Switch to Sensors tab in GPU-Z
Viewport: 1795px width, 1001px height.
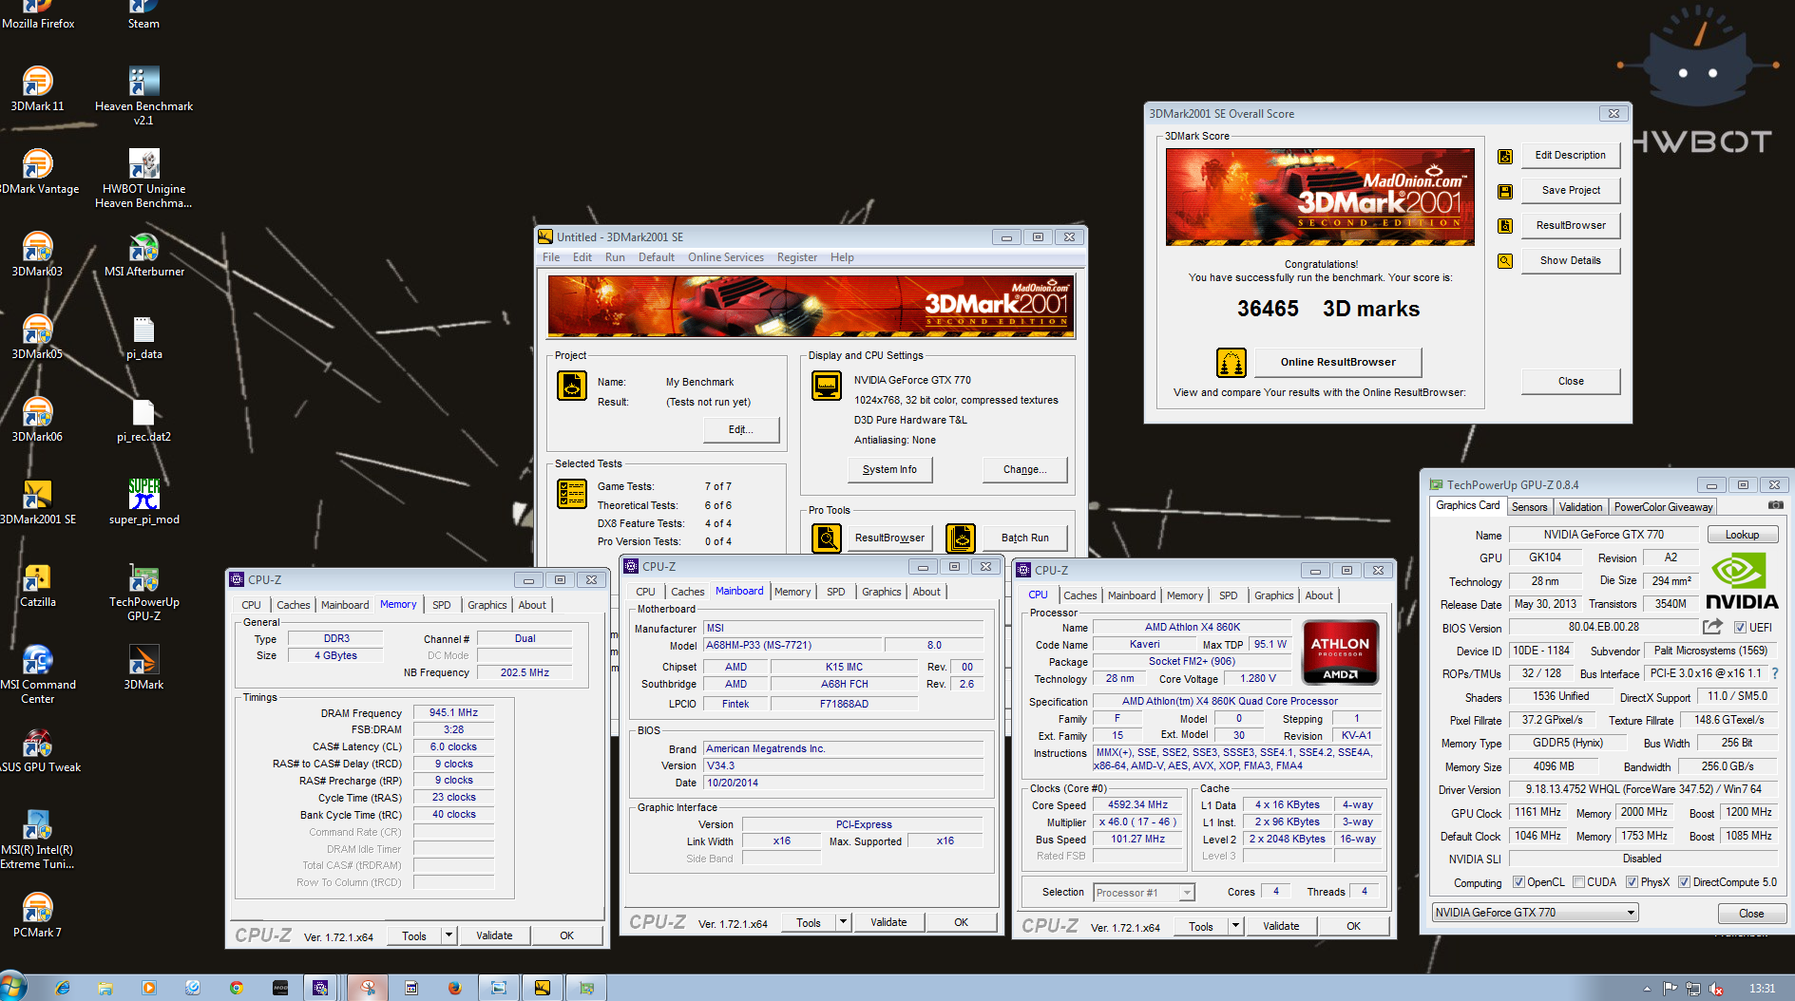point(1530,507)
